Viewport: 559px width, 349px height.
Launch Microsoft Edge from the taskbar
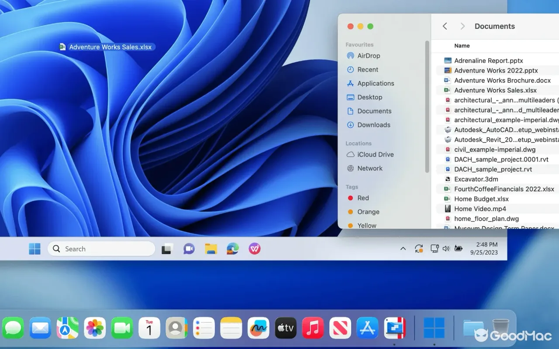coord(233,249)
